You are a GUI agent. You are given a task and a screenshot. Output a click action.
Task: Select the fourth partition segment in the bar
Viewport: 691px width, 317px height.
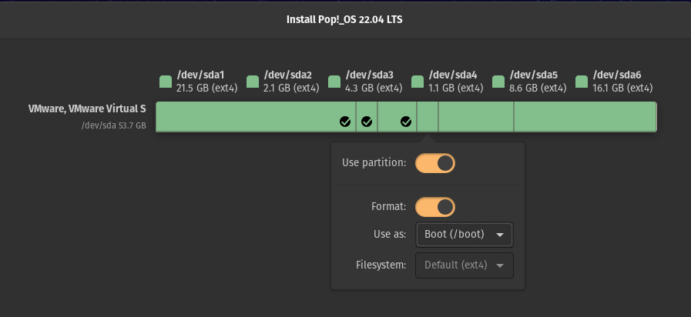point(428,117)
